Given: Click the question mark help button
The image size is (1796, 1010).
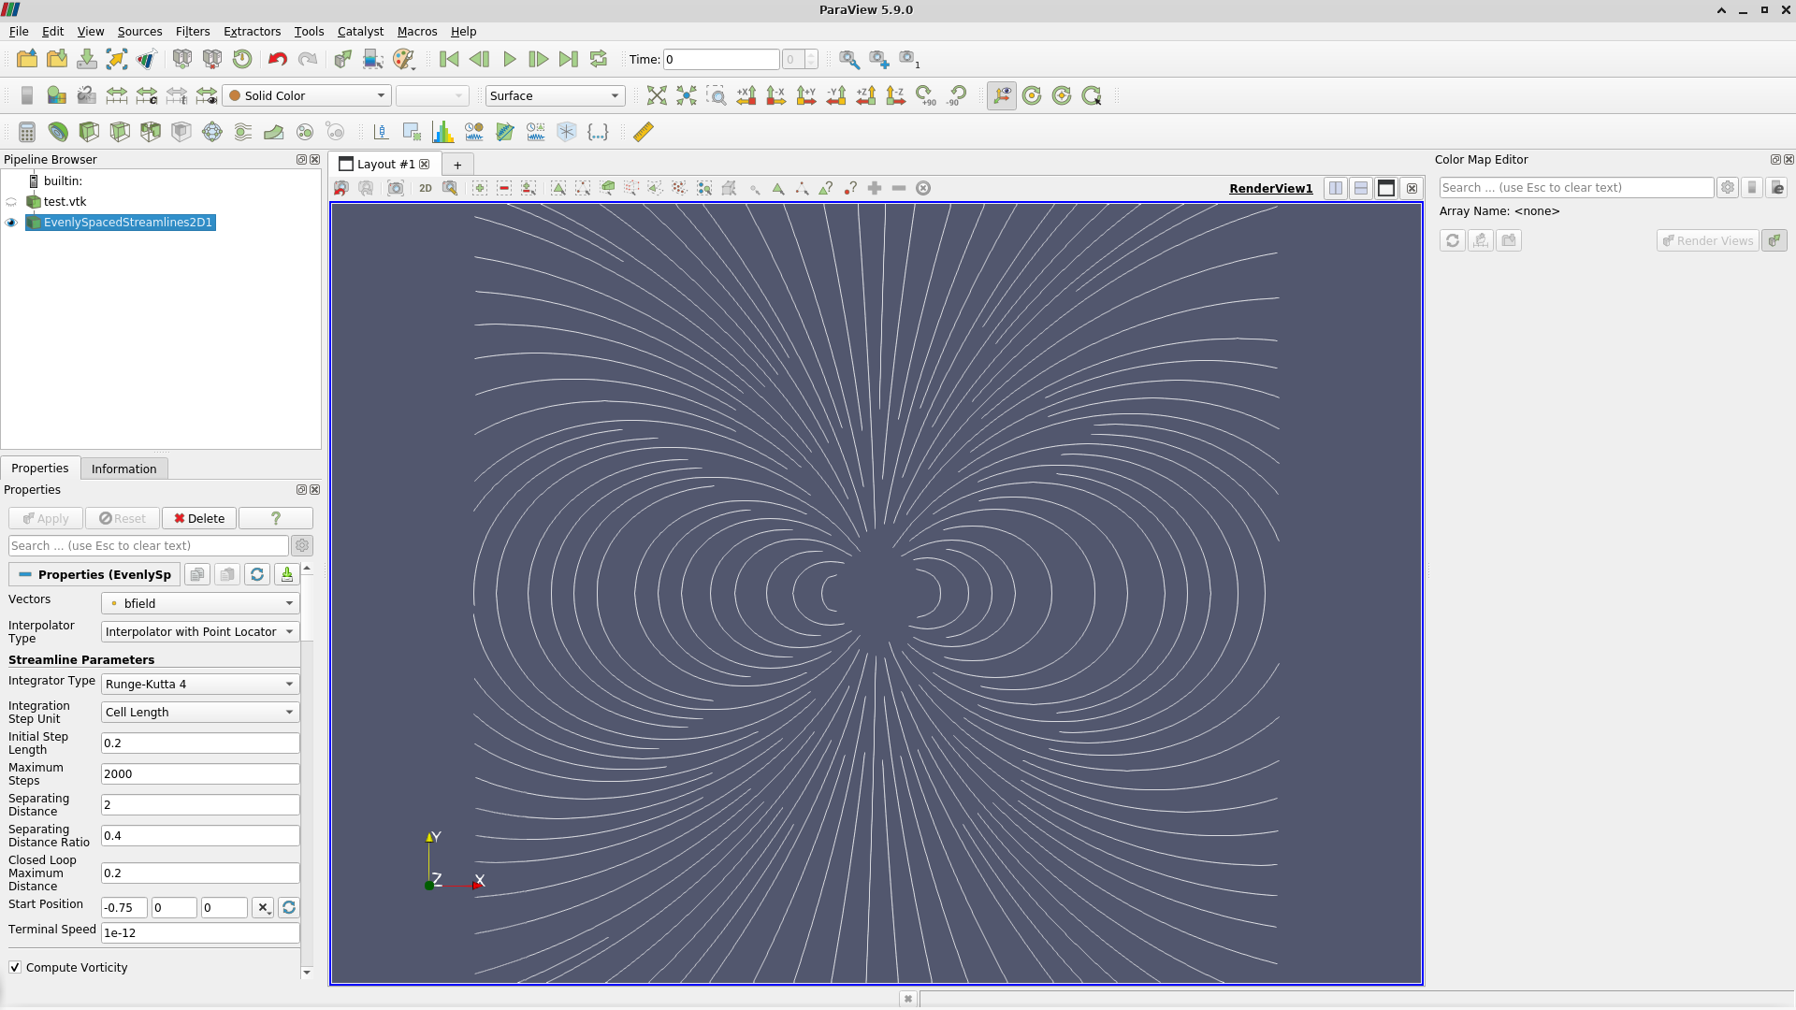Looking at the screenshot, I should tap(276, 518).
